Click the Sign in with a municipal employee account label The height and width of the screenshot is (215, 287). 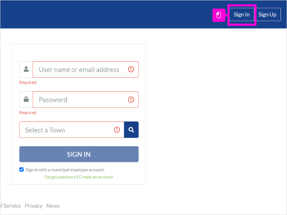65,170
